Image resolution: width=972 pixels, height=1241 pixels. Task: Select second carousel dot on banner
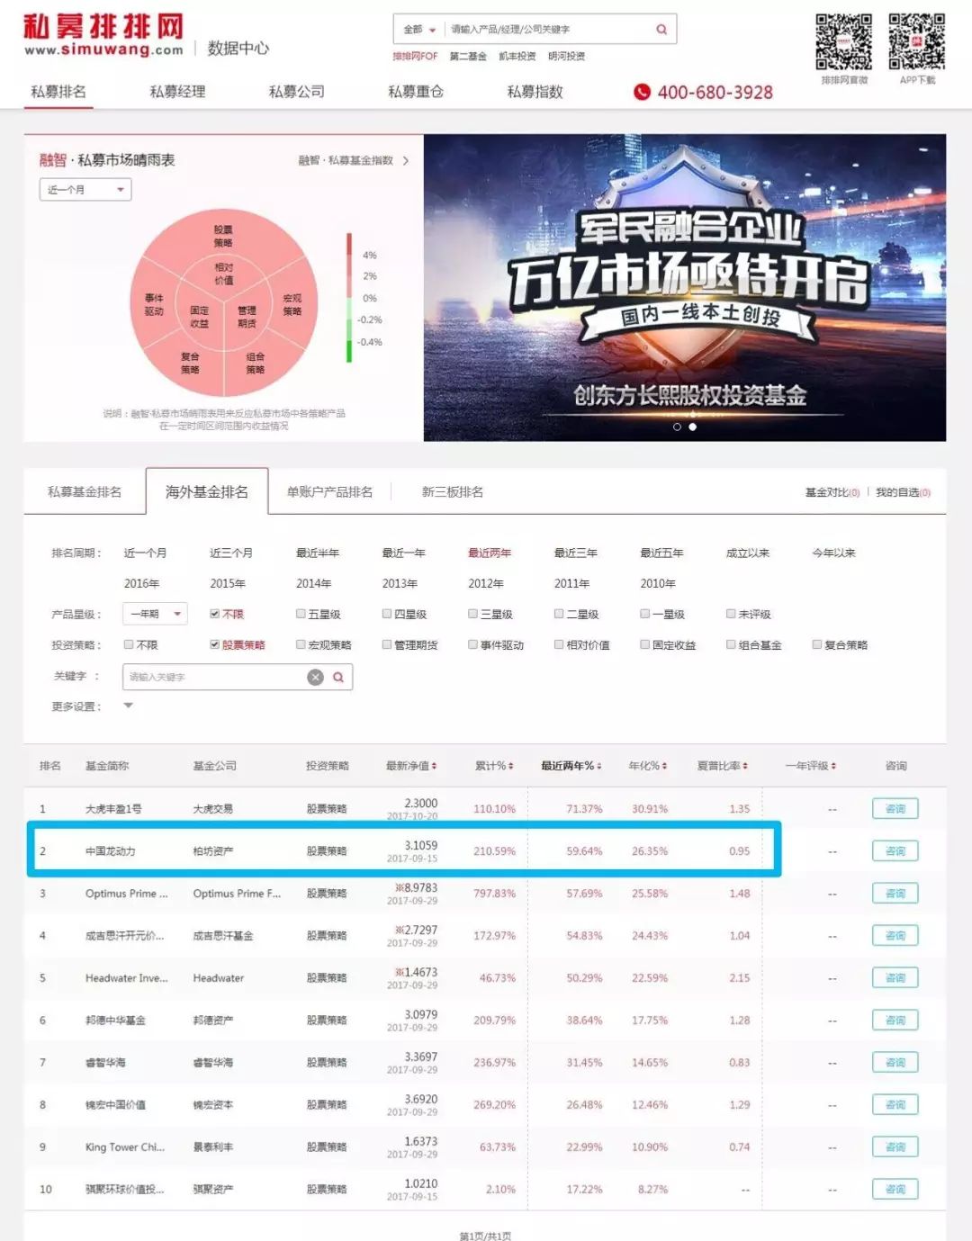click(692, 427)
